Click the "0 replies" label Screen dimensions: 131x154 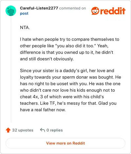pyautogui.click(x=55, y=130)
